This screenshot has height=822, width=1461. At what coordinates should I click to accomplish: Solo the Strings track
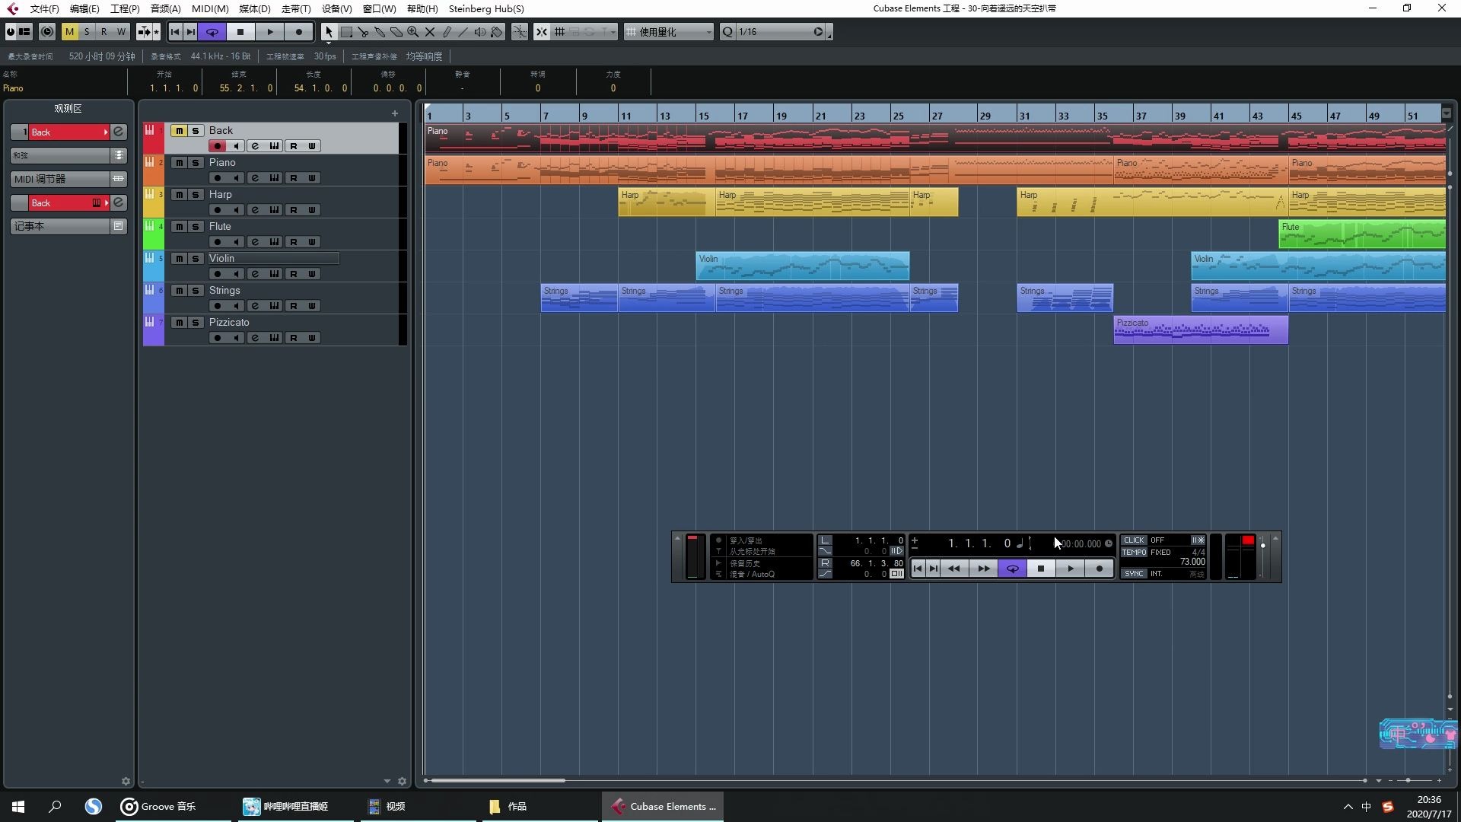click(x=196, y=291)
